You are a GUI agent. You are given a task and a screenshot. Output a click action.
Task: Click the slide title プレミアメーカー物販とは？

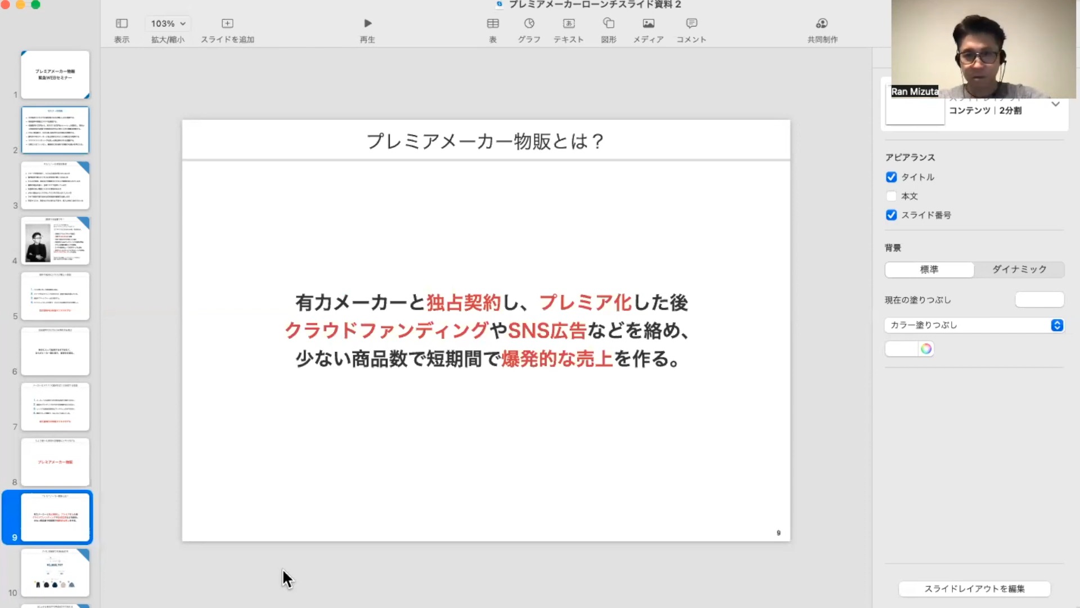485,141
